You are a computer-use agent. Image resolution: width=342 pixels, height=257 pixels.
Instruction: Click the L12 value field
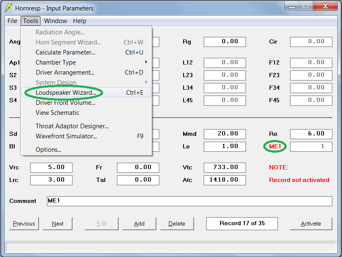tap(225, 62)
